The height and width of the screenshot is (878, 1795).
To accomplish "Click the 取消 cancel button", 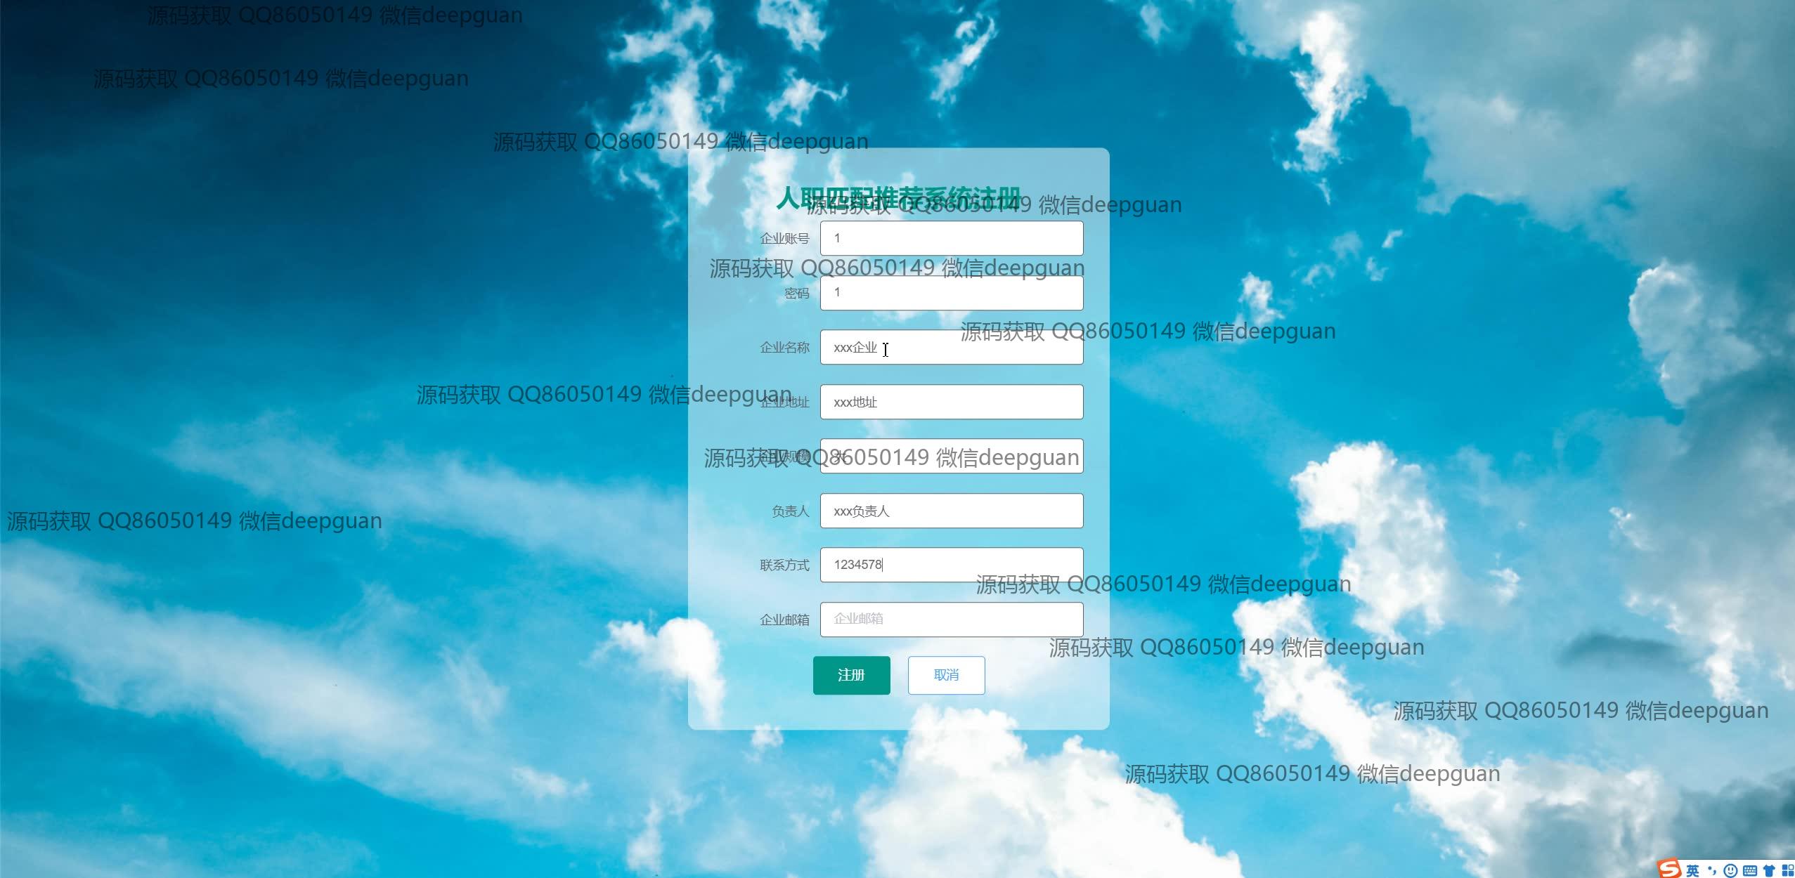I will pos(946,675).
